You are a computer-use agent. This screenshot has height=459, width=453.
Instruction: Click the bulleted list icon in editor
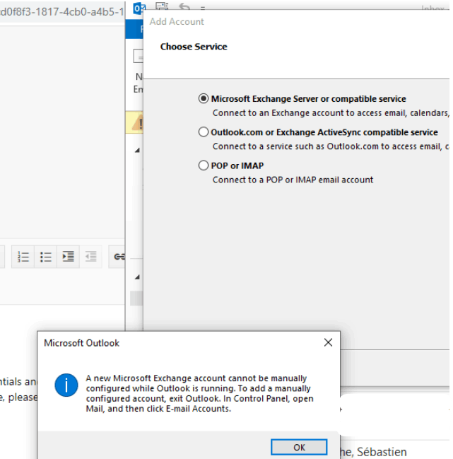[46, 257]
